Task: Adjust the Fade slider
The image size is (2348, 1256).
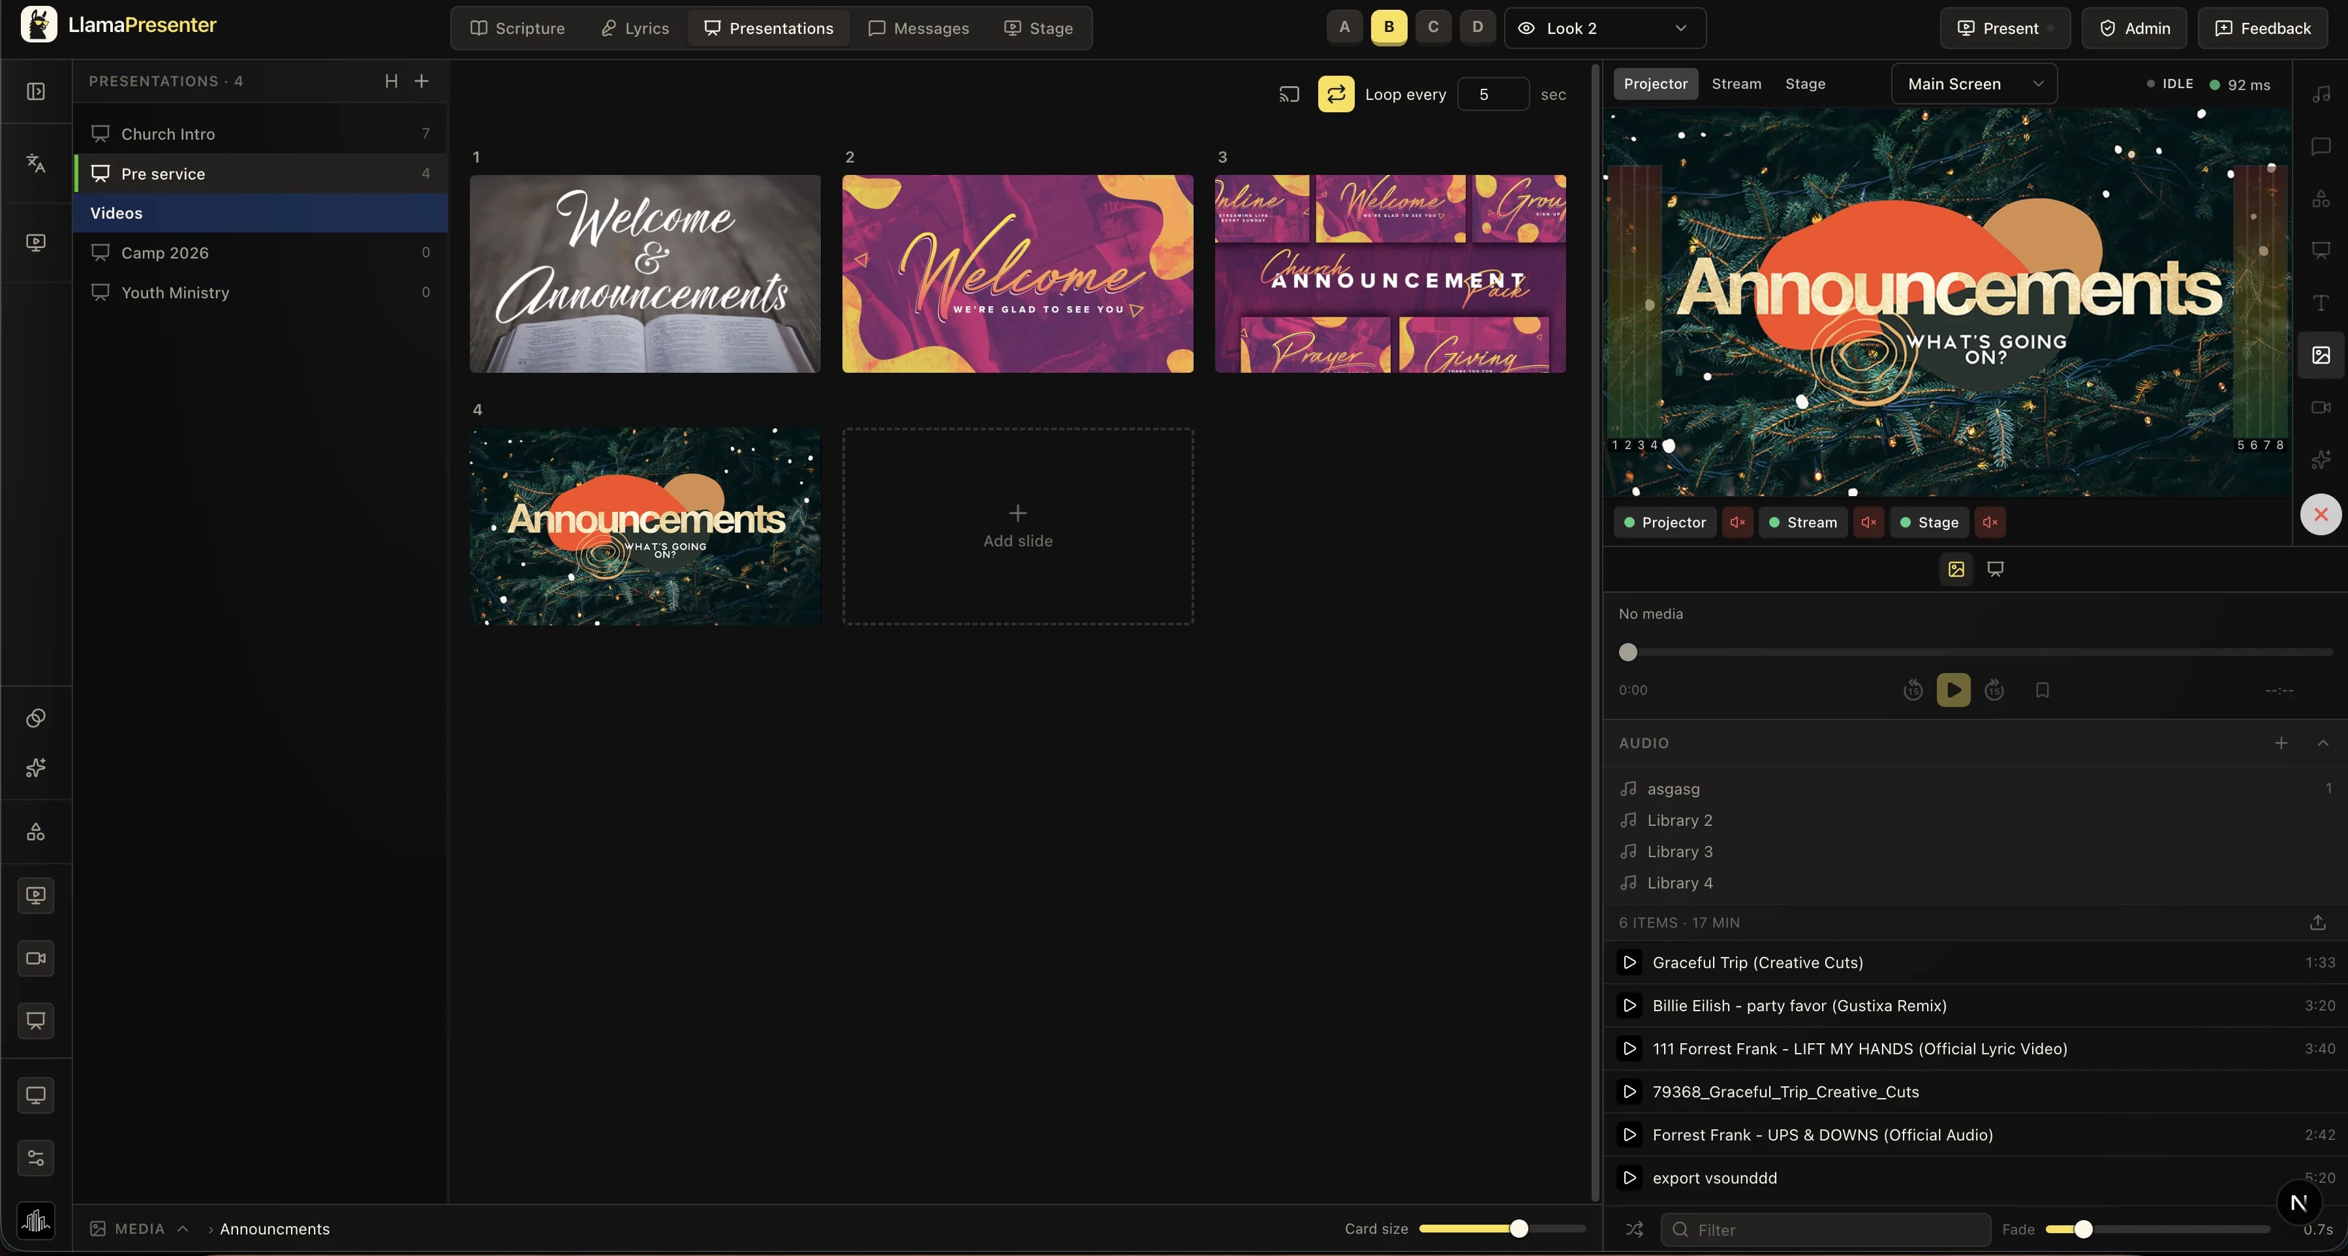Action: [x=2157, y=1229]
